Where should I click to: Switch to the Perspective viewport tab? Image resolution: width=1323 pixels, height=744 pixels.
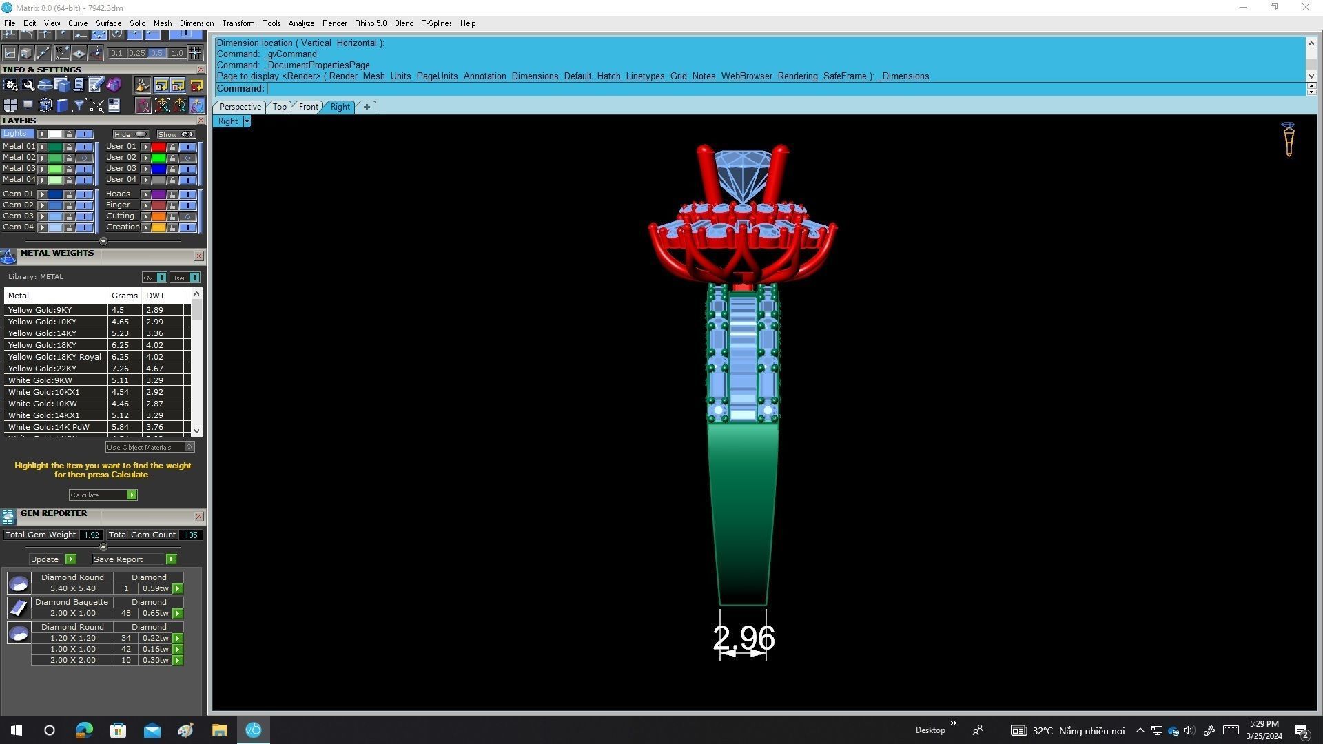click(240, 107)
